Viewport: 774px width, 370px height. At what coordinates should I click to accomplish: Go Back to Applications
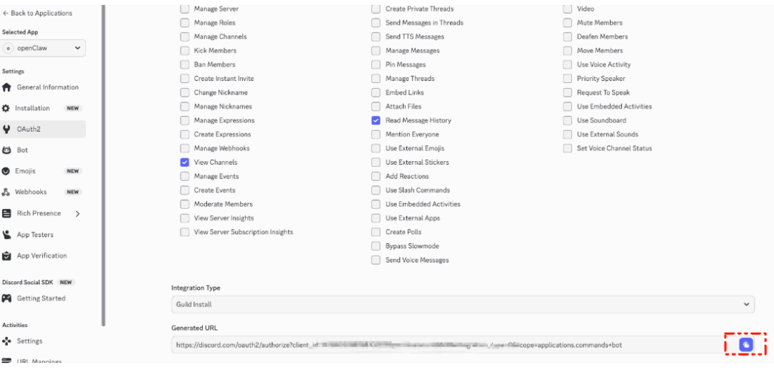37,14
